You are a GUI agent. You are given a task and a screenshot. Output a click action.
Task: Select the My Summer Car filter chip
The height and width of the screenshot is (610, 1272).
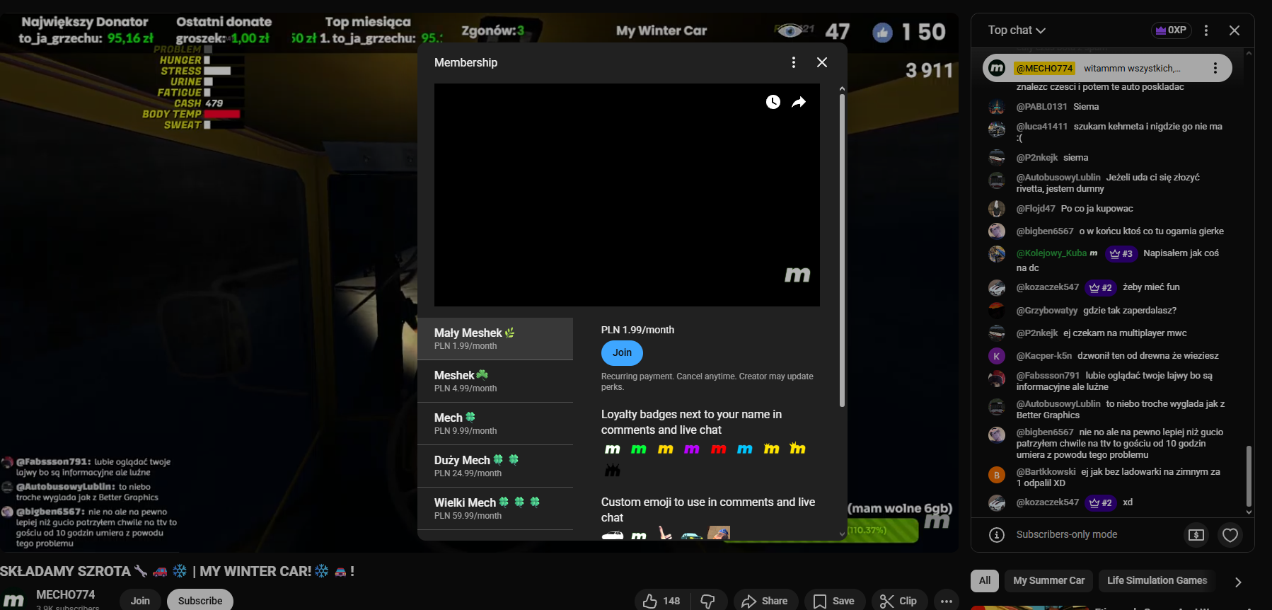pyautogui.click(x=1048, y=580)
